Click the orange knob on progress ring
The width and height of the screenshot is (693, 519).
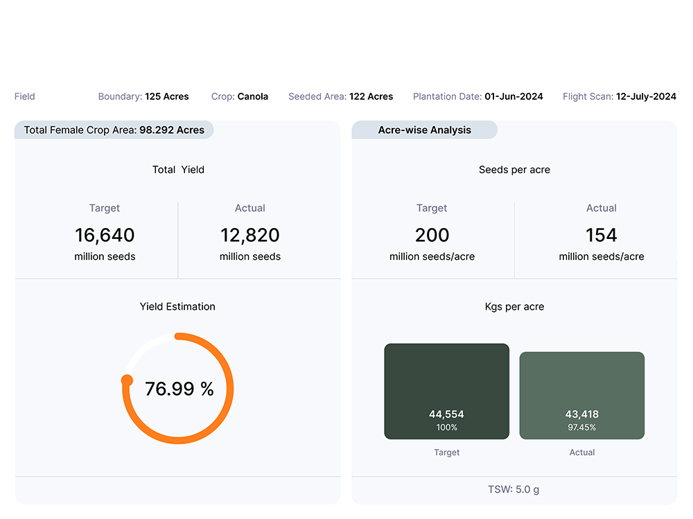click(x=127, y=380)
